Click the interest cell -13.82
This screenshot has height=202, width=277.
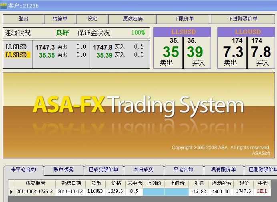[x=199, y=192]
